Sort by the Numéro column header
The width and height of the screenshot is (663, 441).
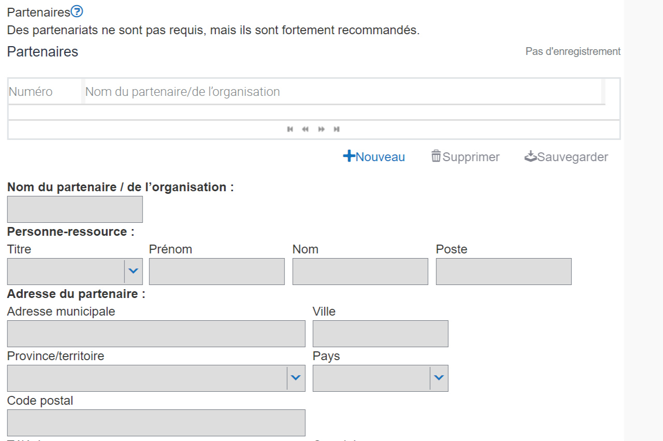point(31,92)
